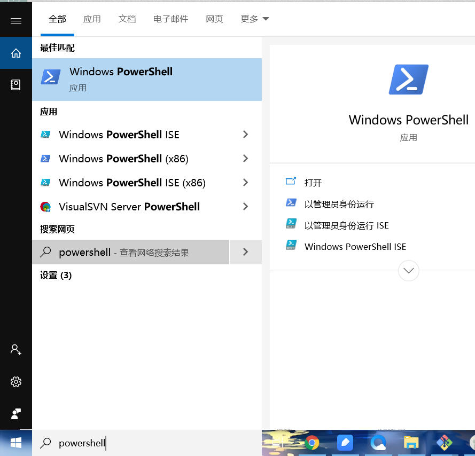Click the Windows PowerShell (x86) list icon
The height and width of the screenshot is (456, 475).
tap(45, 159)
